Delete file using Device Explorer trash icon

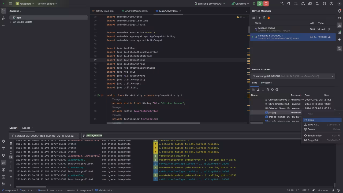pyautogui.click(x=267, y=90)
